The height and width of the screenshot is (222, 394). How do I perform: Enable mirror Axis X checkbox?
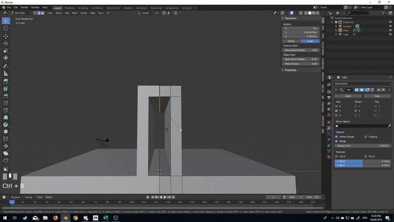337,106
